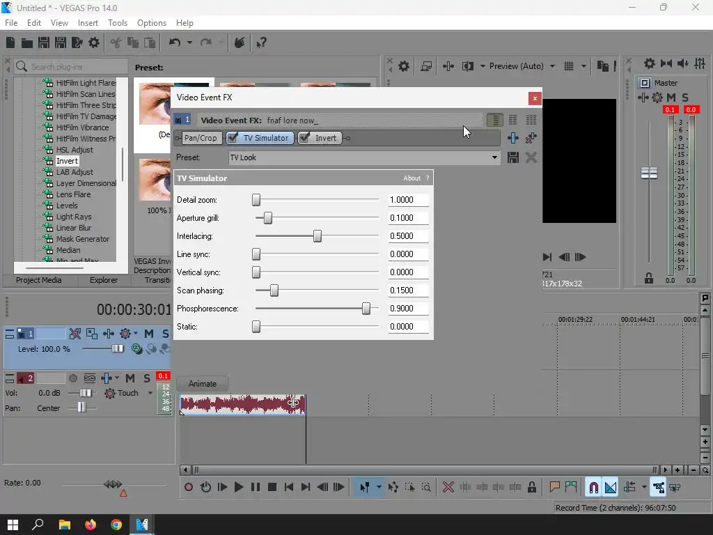This screenshot has height=535, width=713.
Task: Click the Animate button
Action: pyautogui.click(x=203, y=384)
